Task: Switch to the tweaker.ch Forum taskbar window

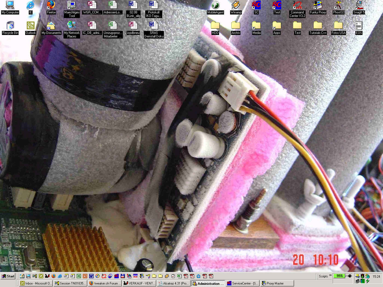Action: [105, 283]
